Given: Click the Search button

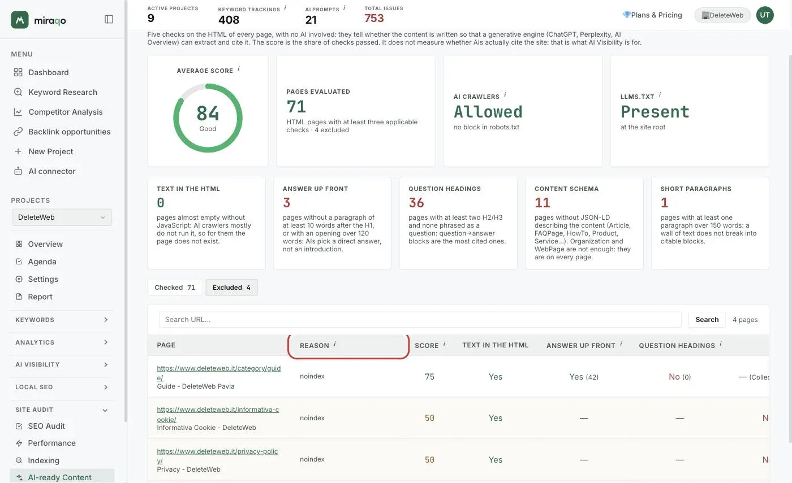Looking at the screenshot, I should pos(707,320).
